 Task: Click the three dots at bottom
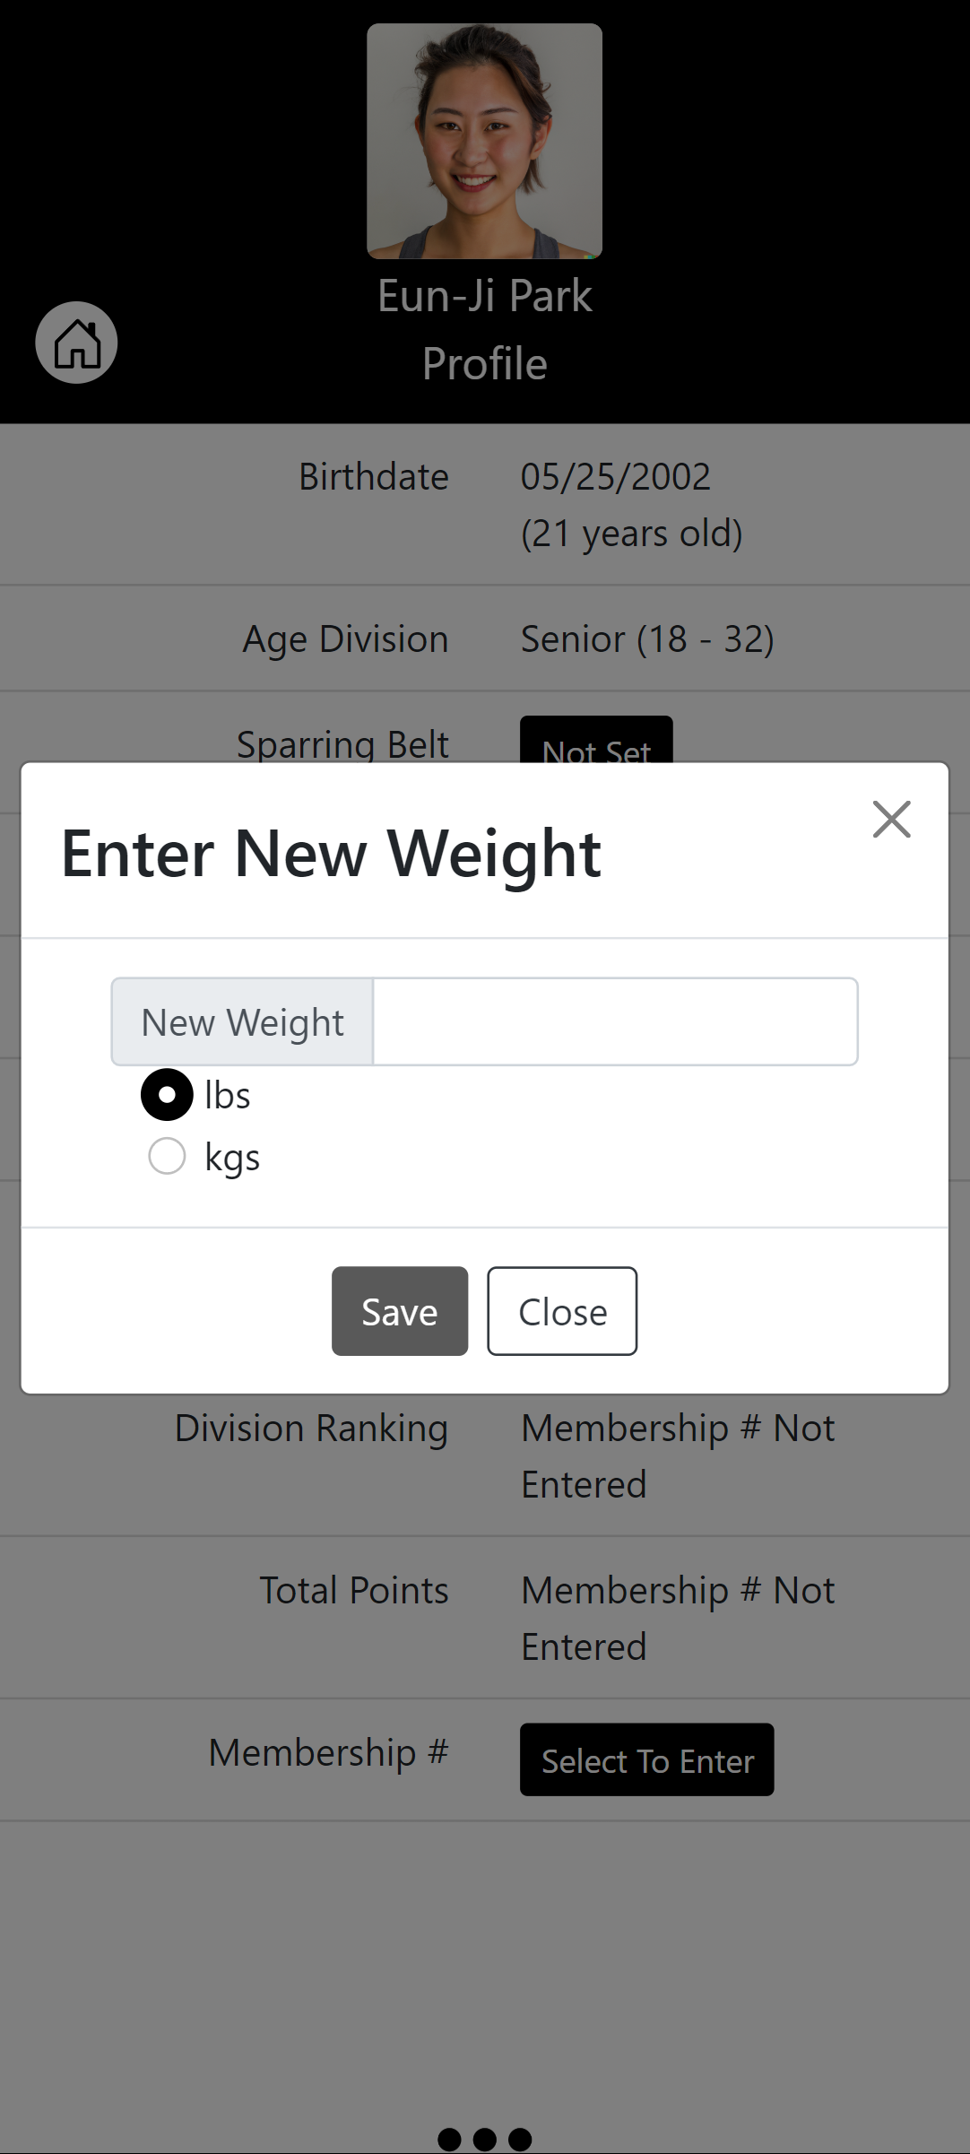(484, 2139)
